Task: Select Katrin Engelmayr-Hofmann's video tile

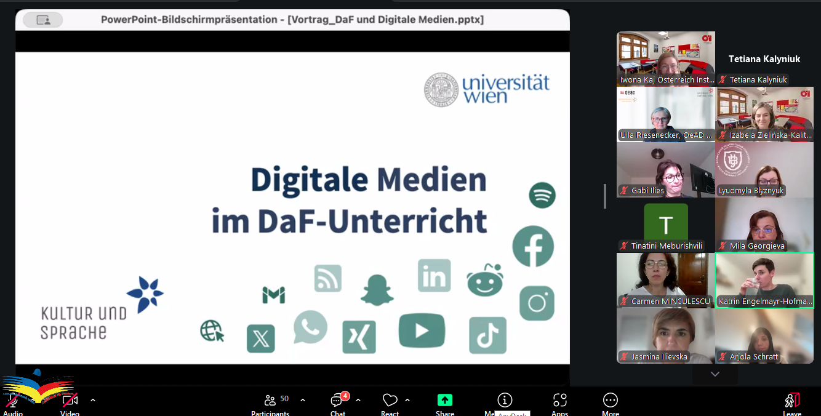Action: [x=764, y=280]
